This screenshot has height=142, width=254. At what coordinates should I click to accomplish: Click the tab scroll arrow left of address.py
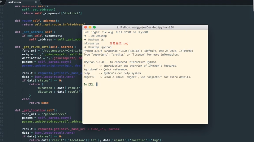(1, 2)
